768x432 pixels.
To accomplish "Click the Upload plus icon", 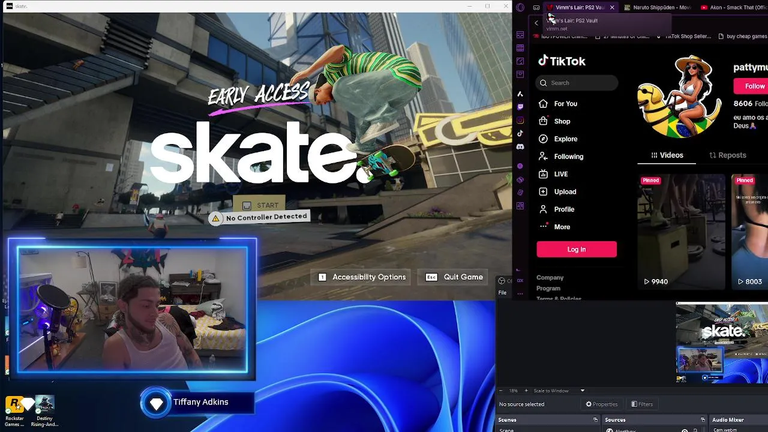I will tap(543, 191).
